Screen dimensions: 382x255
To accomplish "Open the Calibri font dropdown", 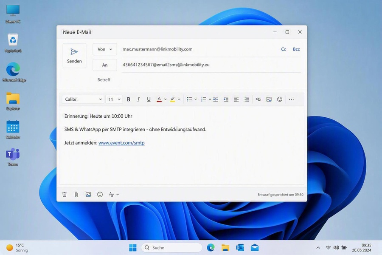I will pos(83,99).
